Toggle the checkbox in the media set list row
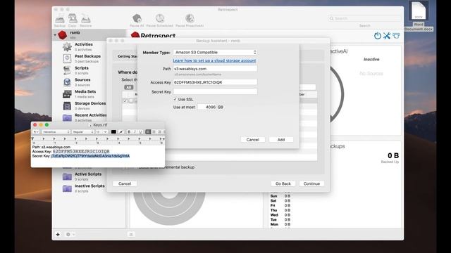The height and width of the screenshot is (253, 451). click(125, 101)
